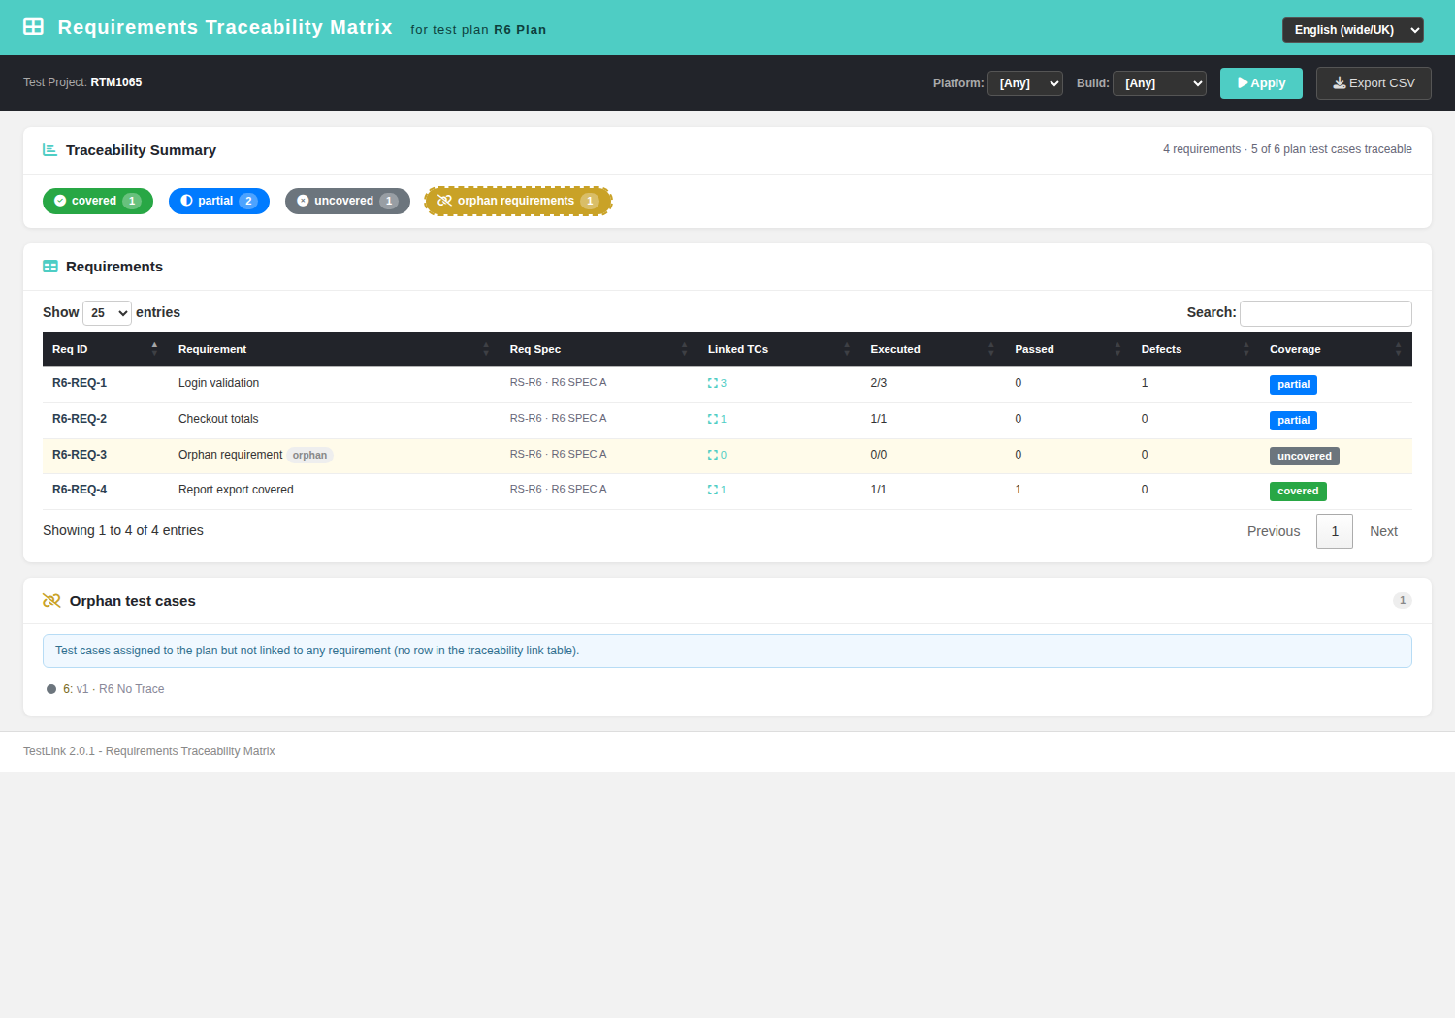The width and height of the screenshot is (1455, 1018).
Task: Click the grey status dot of test case 6
Action: (51, 689)
